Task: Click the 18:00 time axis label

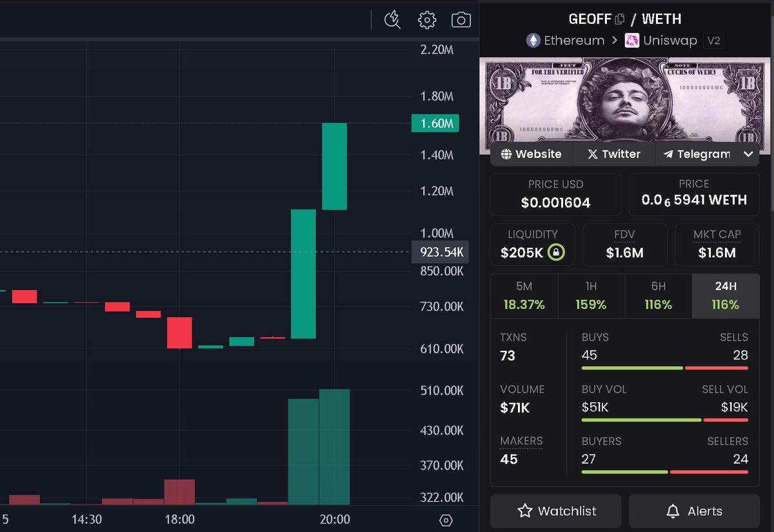Action: click(x=180, y=519)
